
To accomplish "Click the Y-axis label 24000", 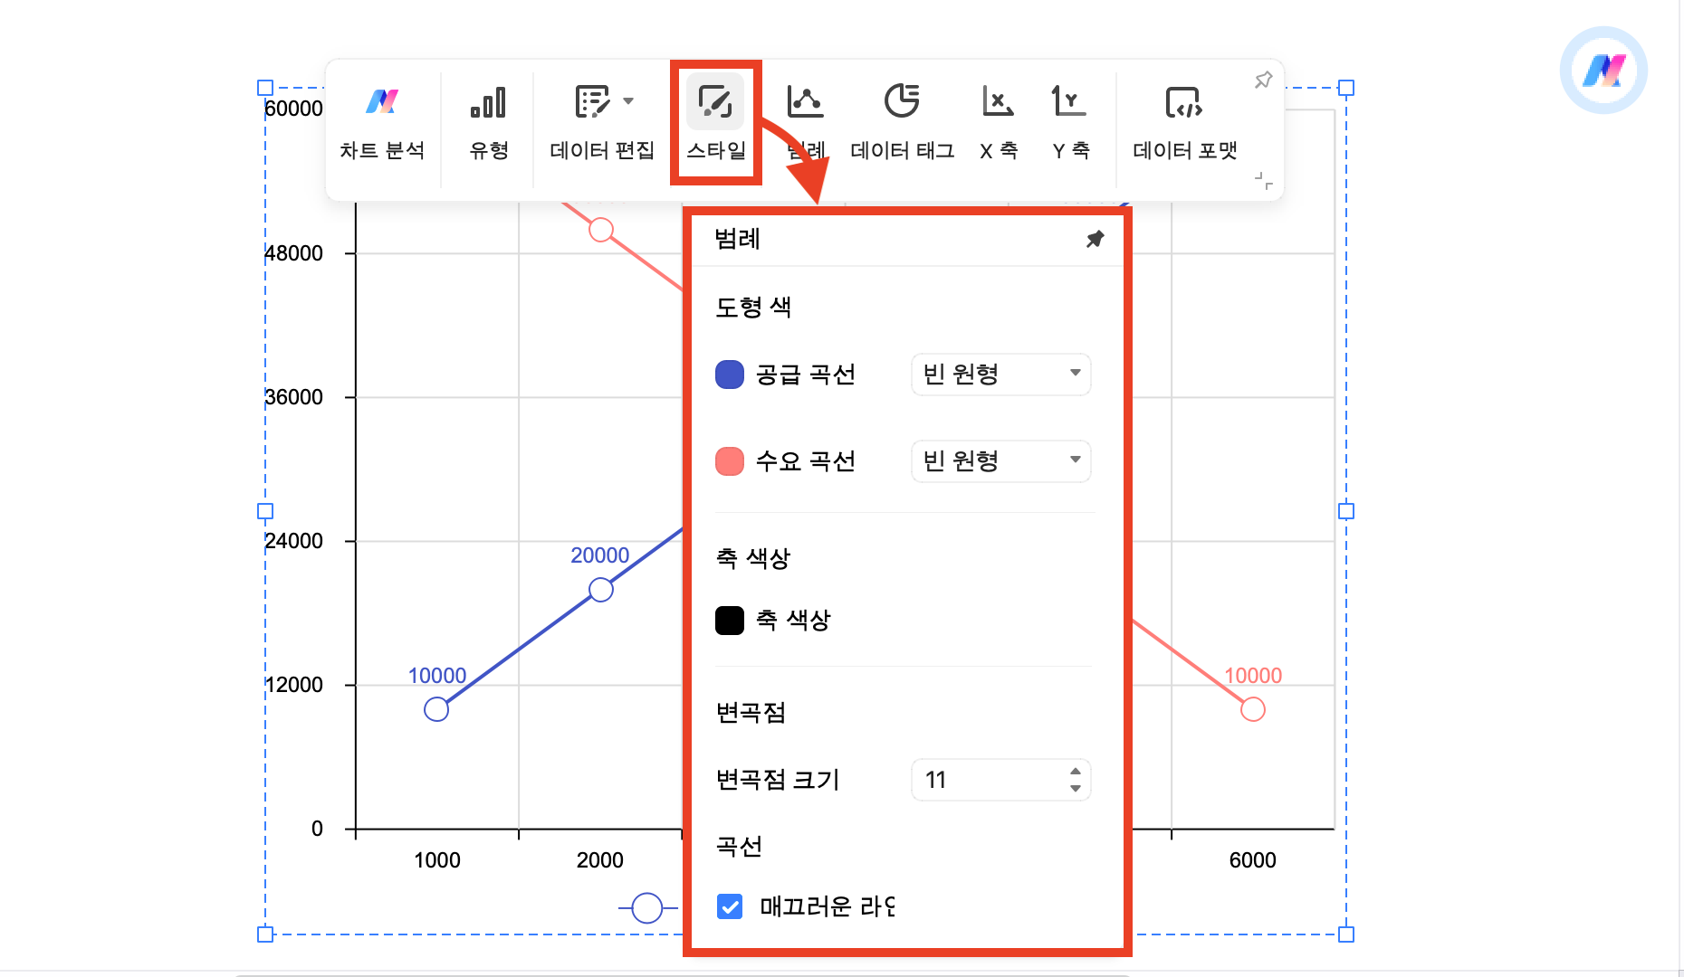I will tap(293, 541).
